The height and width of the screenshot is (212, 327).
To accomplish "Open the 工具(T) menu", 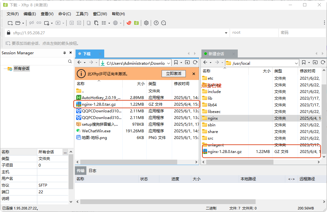I will tap(82, 14).
